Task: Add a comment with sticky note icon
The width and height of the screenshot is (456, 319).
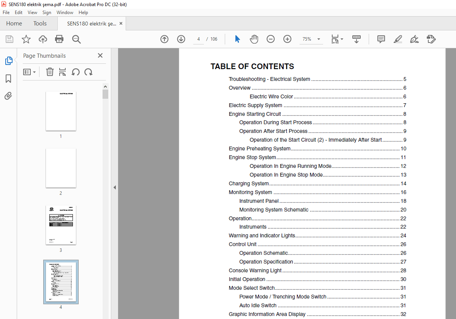Action: pos(381,39)
